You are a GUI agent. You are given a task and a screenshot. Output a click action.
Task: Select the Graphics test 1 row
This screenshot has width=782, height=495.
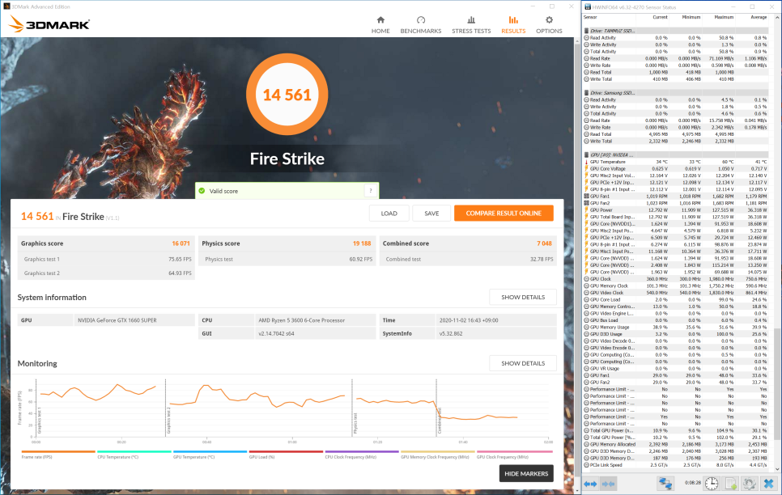click(106, 259)
